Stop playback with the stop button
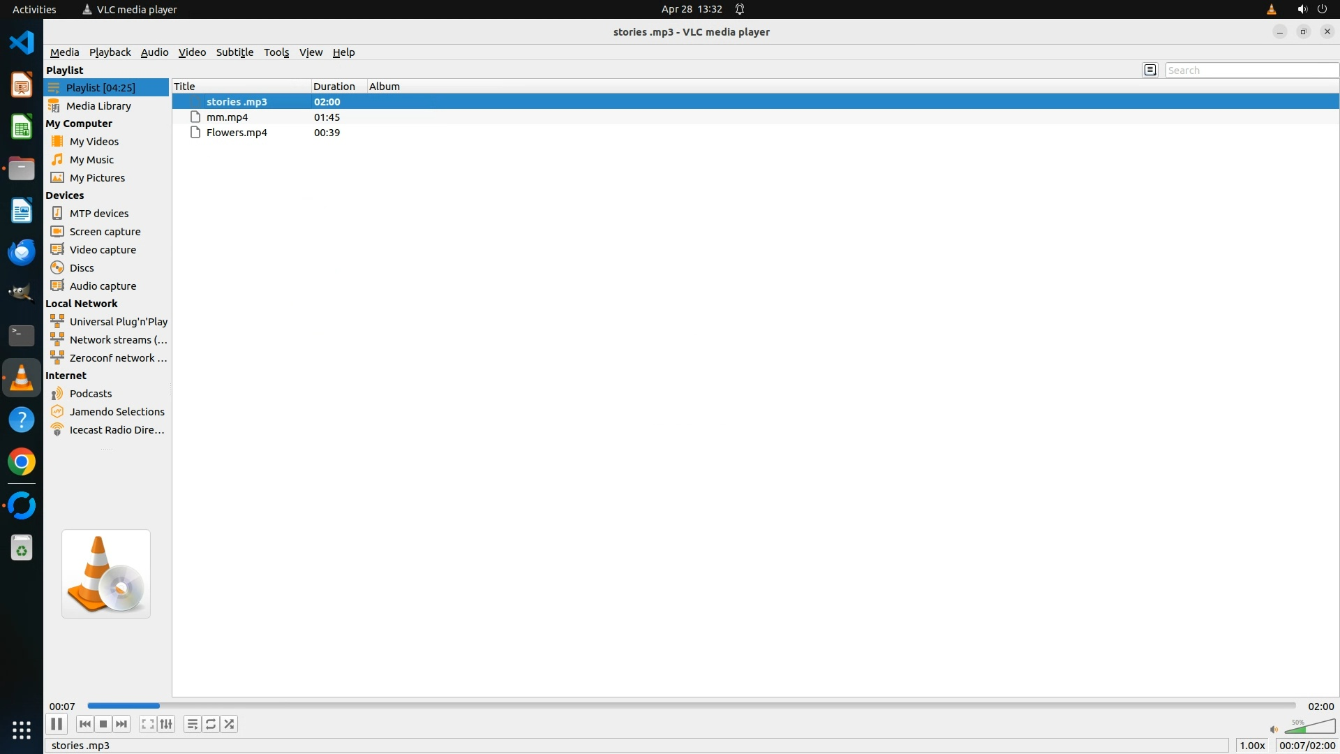Image resolution: width=1340 pixels, height=754 pixels. (103, 724)
